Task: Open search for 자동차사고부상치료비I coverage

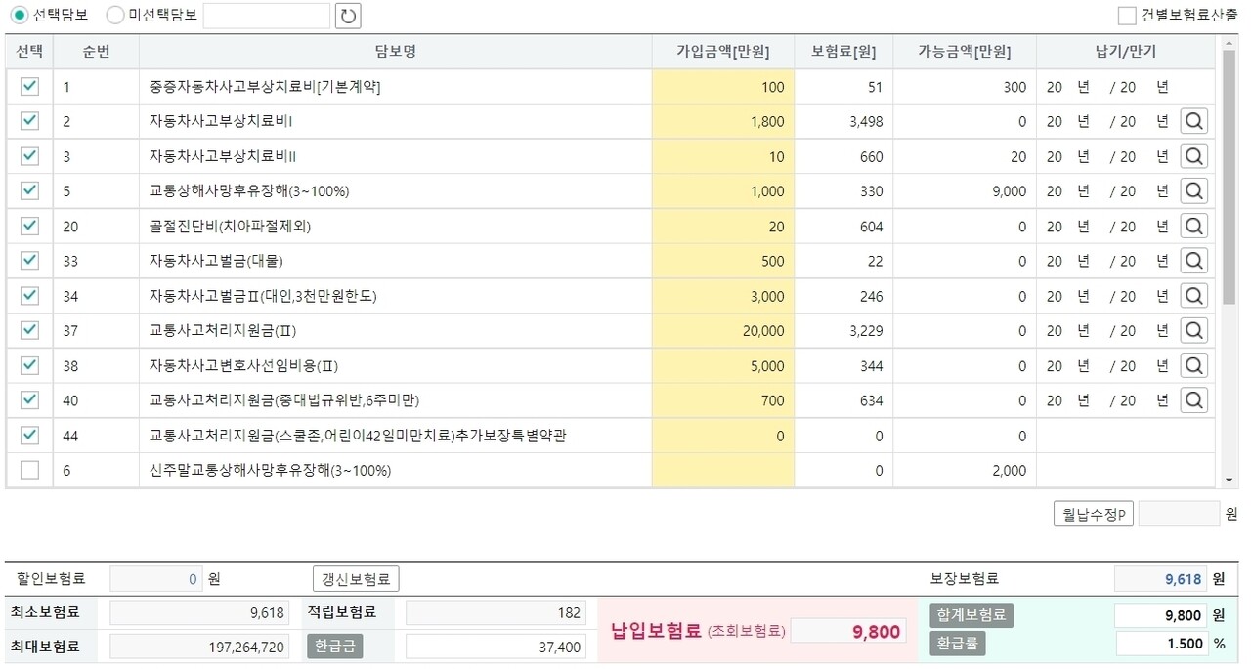Action: pos(1193,121)
